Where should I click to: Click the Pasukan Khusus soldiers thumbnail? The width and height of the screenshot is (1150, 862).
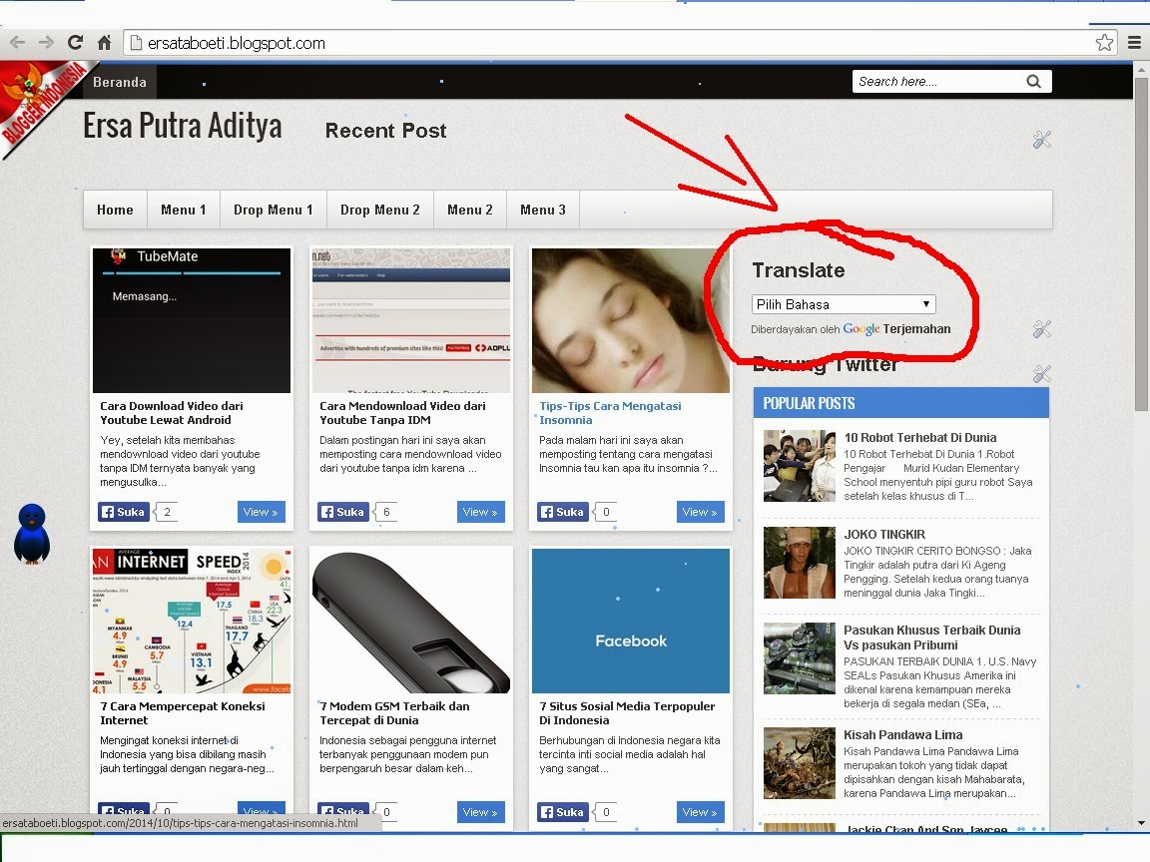point(800,658)
